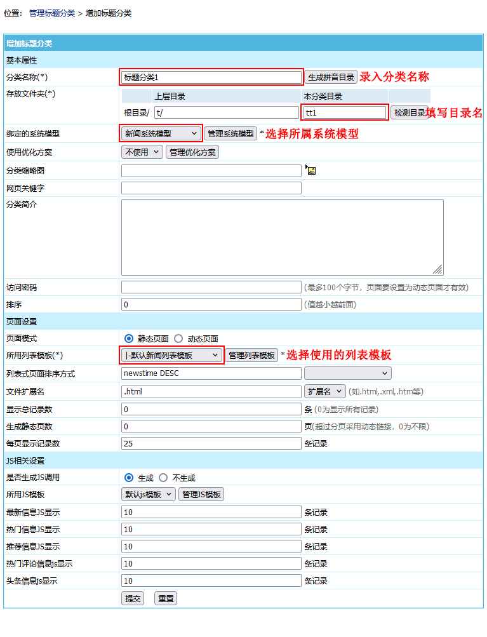Click the 管理标题分类 breadcrumb link
The width and height of the screenshot is (487, 637).
click(x=52, y=13)
